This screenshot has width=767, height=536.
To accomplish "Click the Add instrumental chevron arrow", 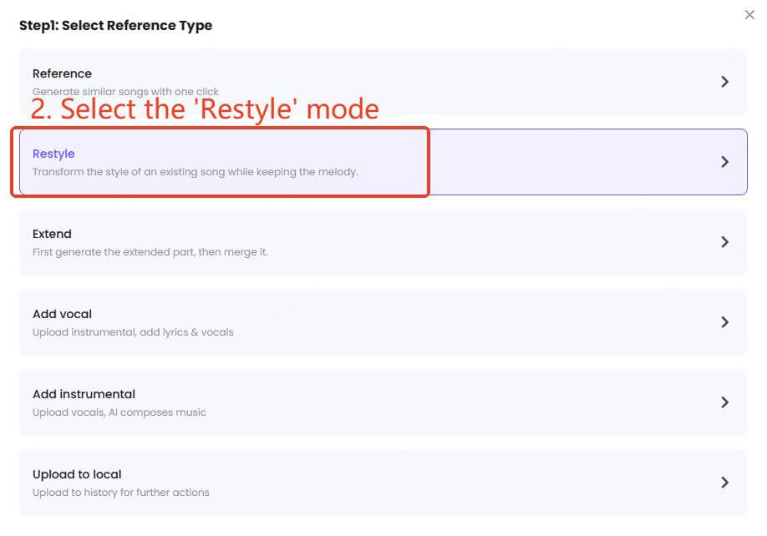I will click(x=724, y=402).
